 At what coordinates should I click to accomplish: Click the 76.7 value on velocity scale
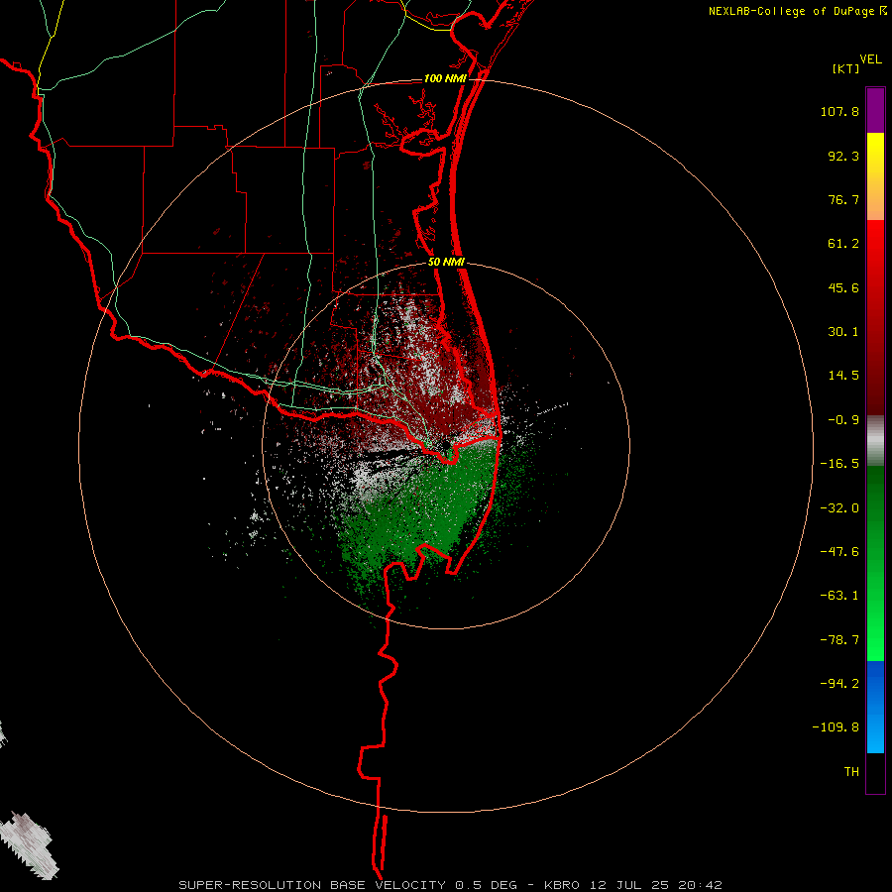(843, 199)
